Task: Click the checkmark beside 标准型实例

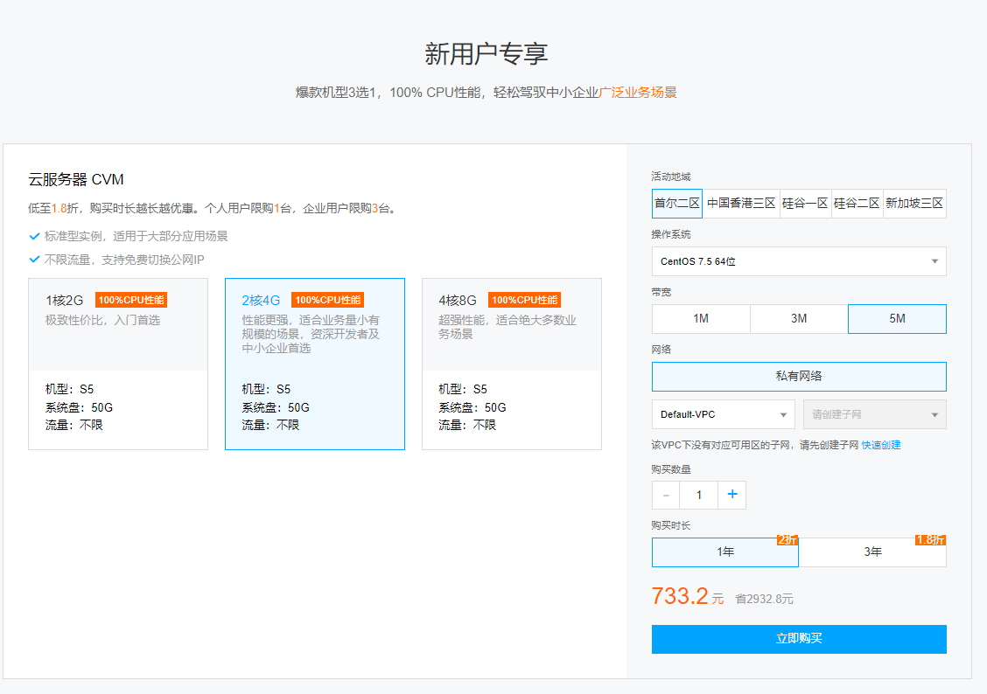Action: (x=35, y=236)
